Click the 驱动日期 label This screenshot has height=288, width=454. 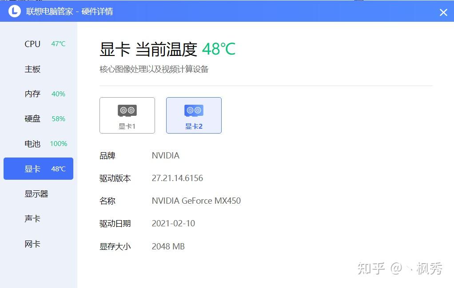tap(115, 224)
